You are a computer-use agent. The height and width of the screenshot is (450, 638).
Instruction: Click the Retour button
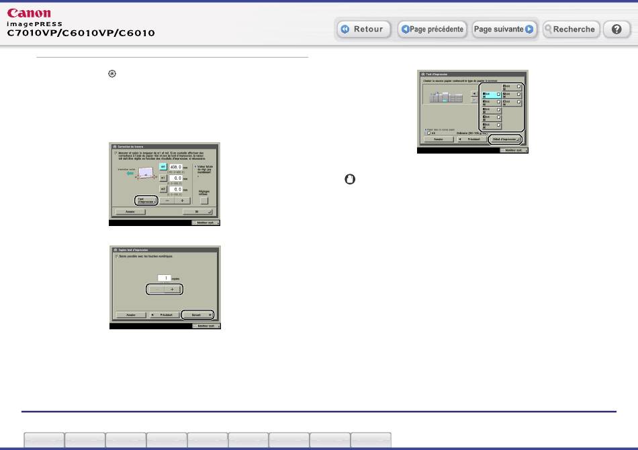point(363,30)
